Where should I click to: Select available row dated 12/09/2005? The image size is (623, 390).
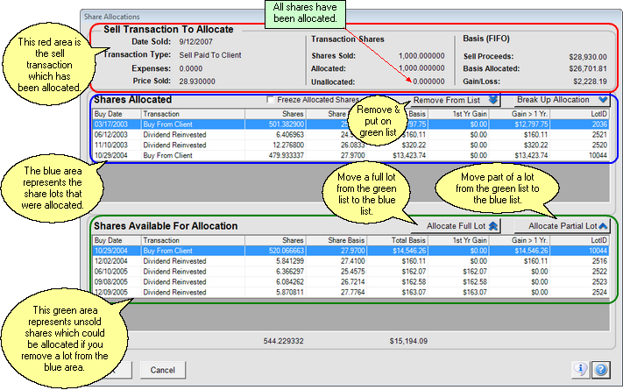click(350, 292)
